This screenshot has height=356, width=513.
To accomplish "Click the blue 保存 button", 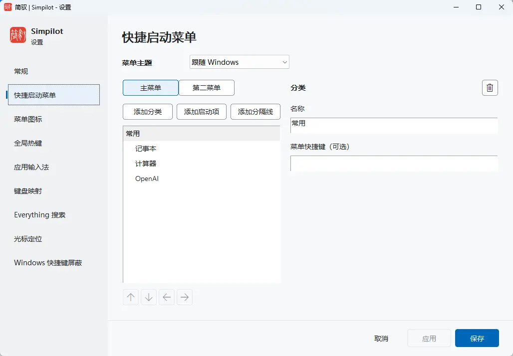I will click(x=477, y=339).
